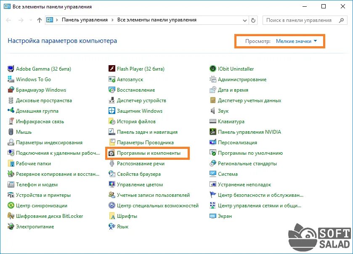Open Центр управления сетями link
353x254 pixels.
coord(259,206)
